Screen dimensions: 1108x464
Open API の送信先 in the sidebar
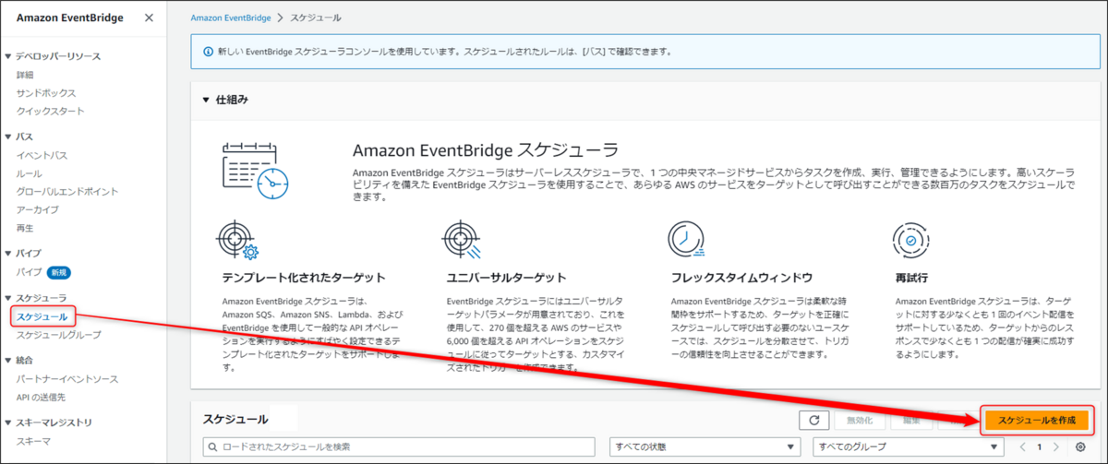(42, 397)
